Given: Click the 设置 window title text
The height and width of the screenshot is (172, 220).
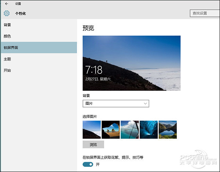Looking at the screenshot, I should [18, 4].
